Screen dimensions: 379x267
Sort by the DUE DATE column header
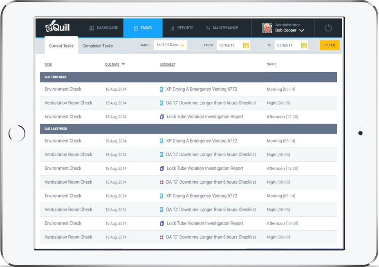click(x=112, y=65)
